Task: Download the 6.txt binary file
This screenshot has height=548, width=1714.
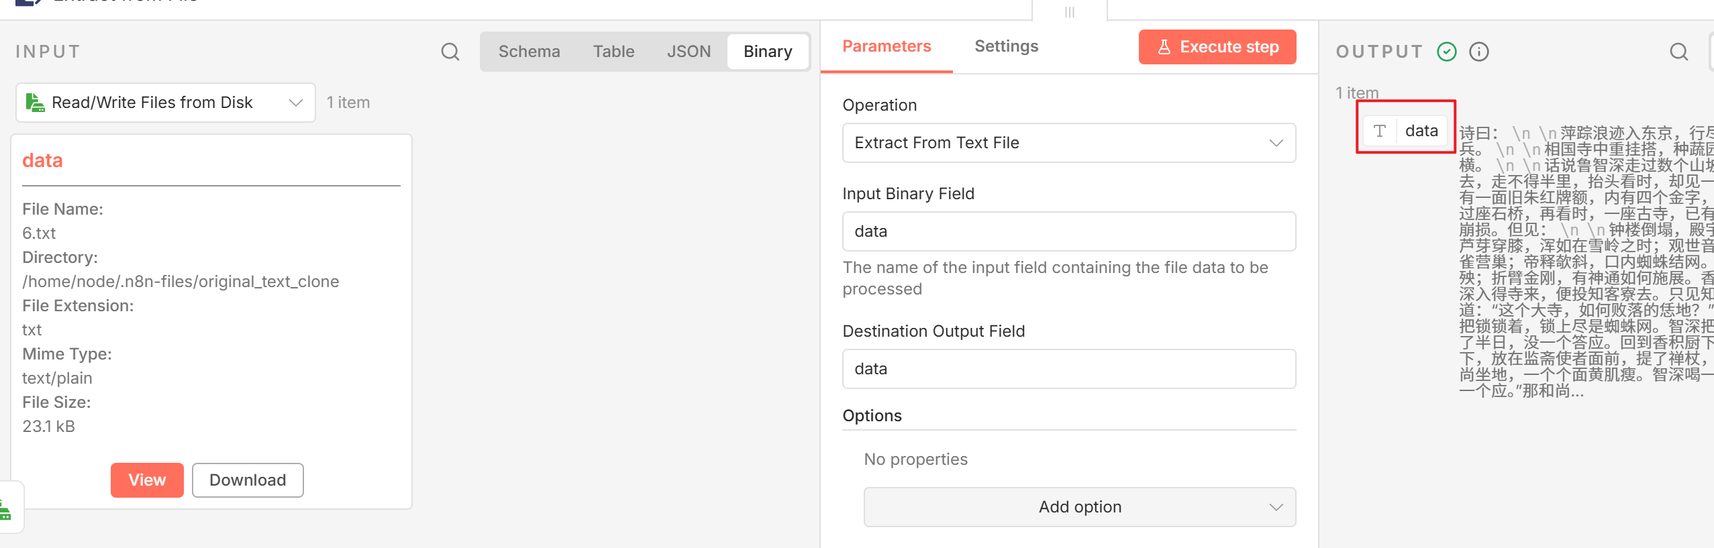Action: (248, 480)
